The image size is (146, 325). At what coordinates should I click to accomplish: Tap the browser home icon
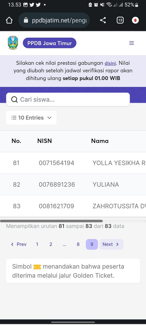[9, 20]
